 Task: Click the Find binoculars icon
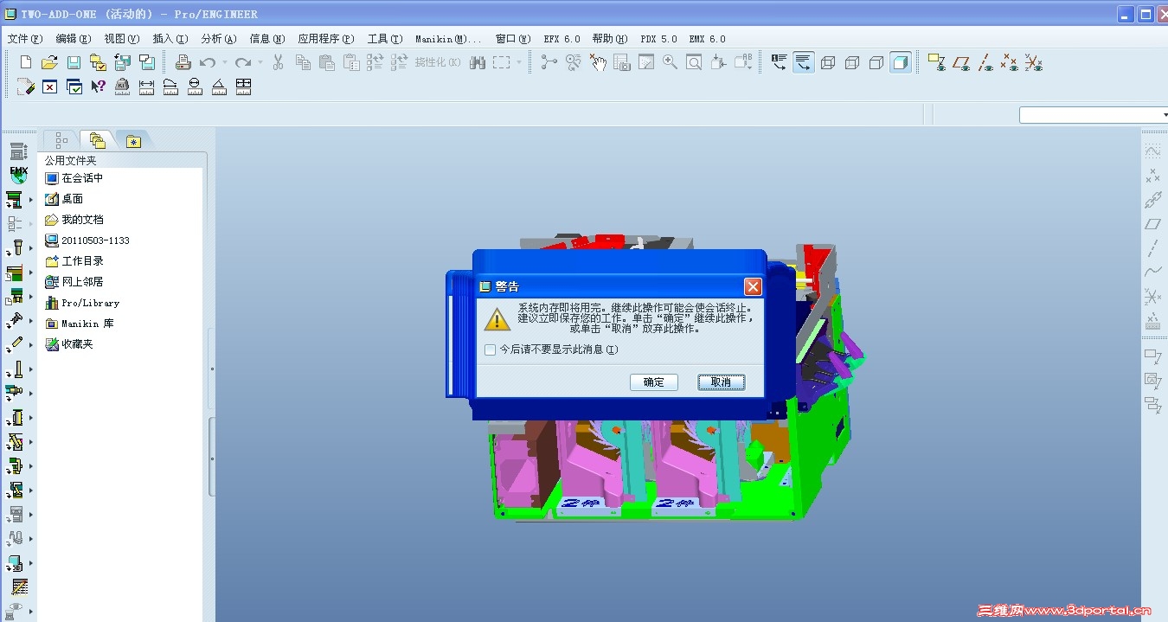coord(478,62)
